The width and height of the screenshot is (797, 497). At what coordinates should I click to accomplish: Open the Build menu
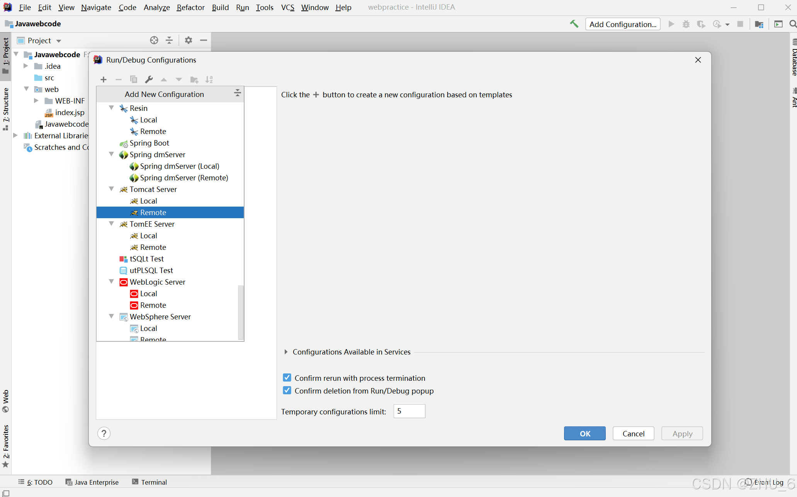tap(220, 7)
